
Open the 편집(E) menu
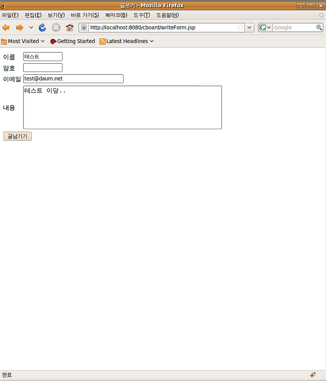(33, 15)
